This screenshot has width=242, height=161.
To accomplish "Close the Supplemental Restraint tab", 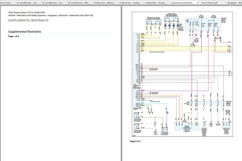I will [198, 2].
